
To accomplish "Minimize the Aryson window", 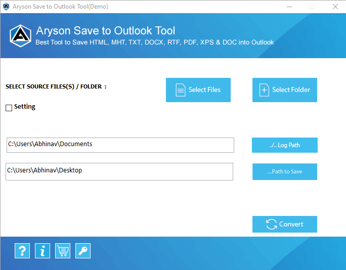I will point(289,7).
